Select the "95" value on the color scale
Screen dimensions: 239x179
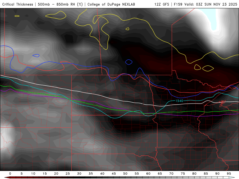pyautogui.click(x=229, y=174)
